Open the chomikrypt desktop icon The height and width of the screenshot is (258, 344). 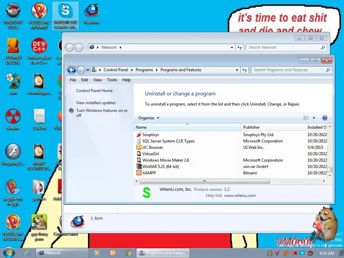click(x=39, y=84)
